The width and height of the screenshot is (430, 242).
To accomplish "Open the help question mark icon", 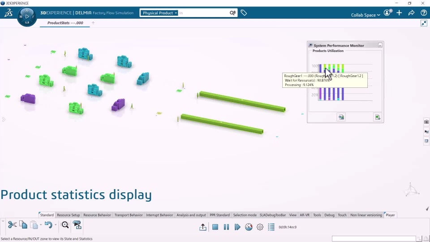I will click(423, 13).
